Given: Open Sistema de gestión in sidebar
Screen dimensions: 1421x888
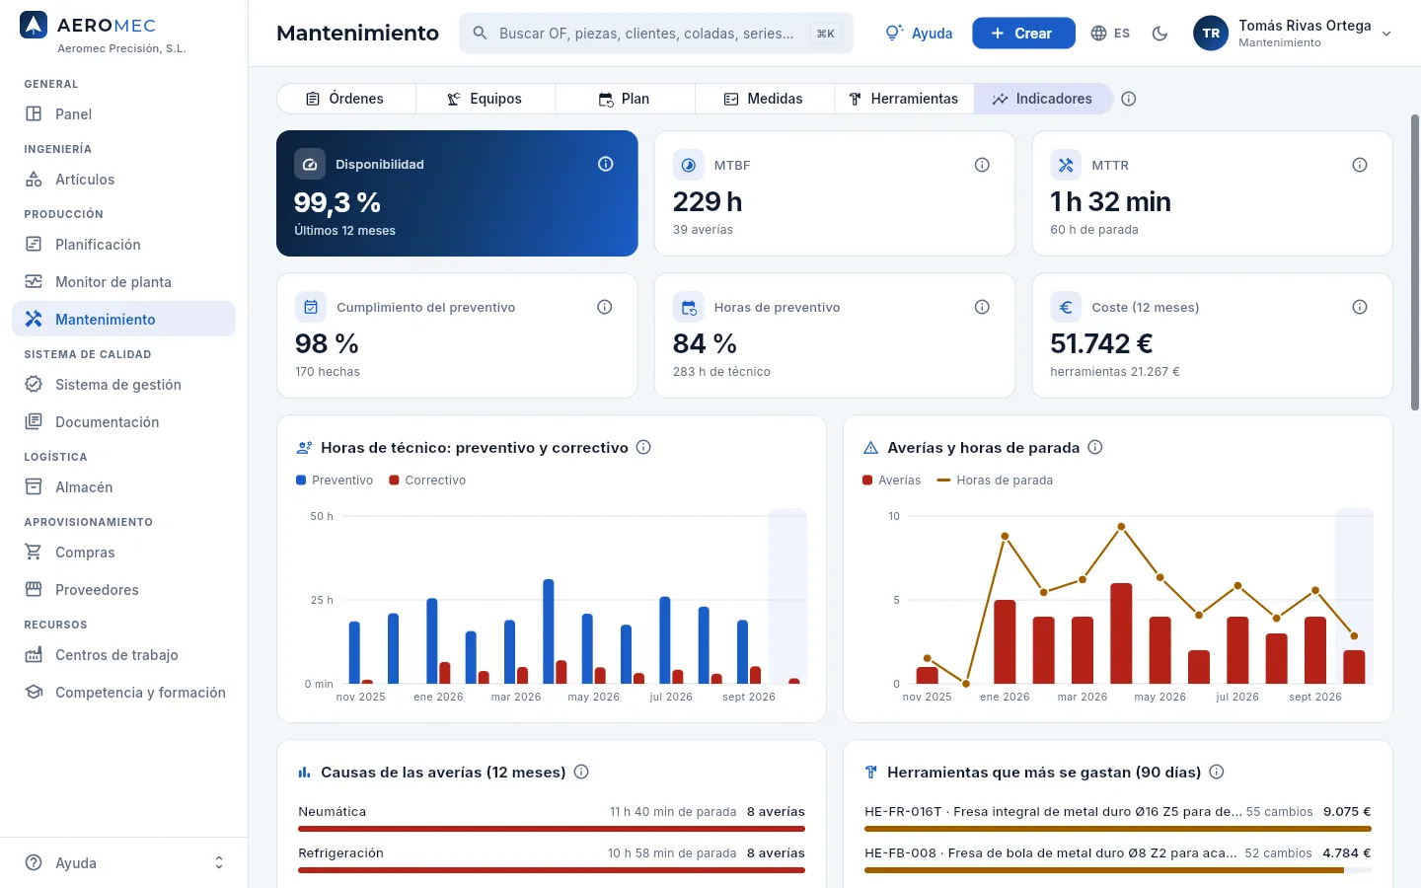Looking at the screenshot, I should pyautogui.click(x=123, y=385).
